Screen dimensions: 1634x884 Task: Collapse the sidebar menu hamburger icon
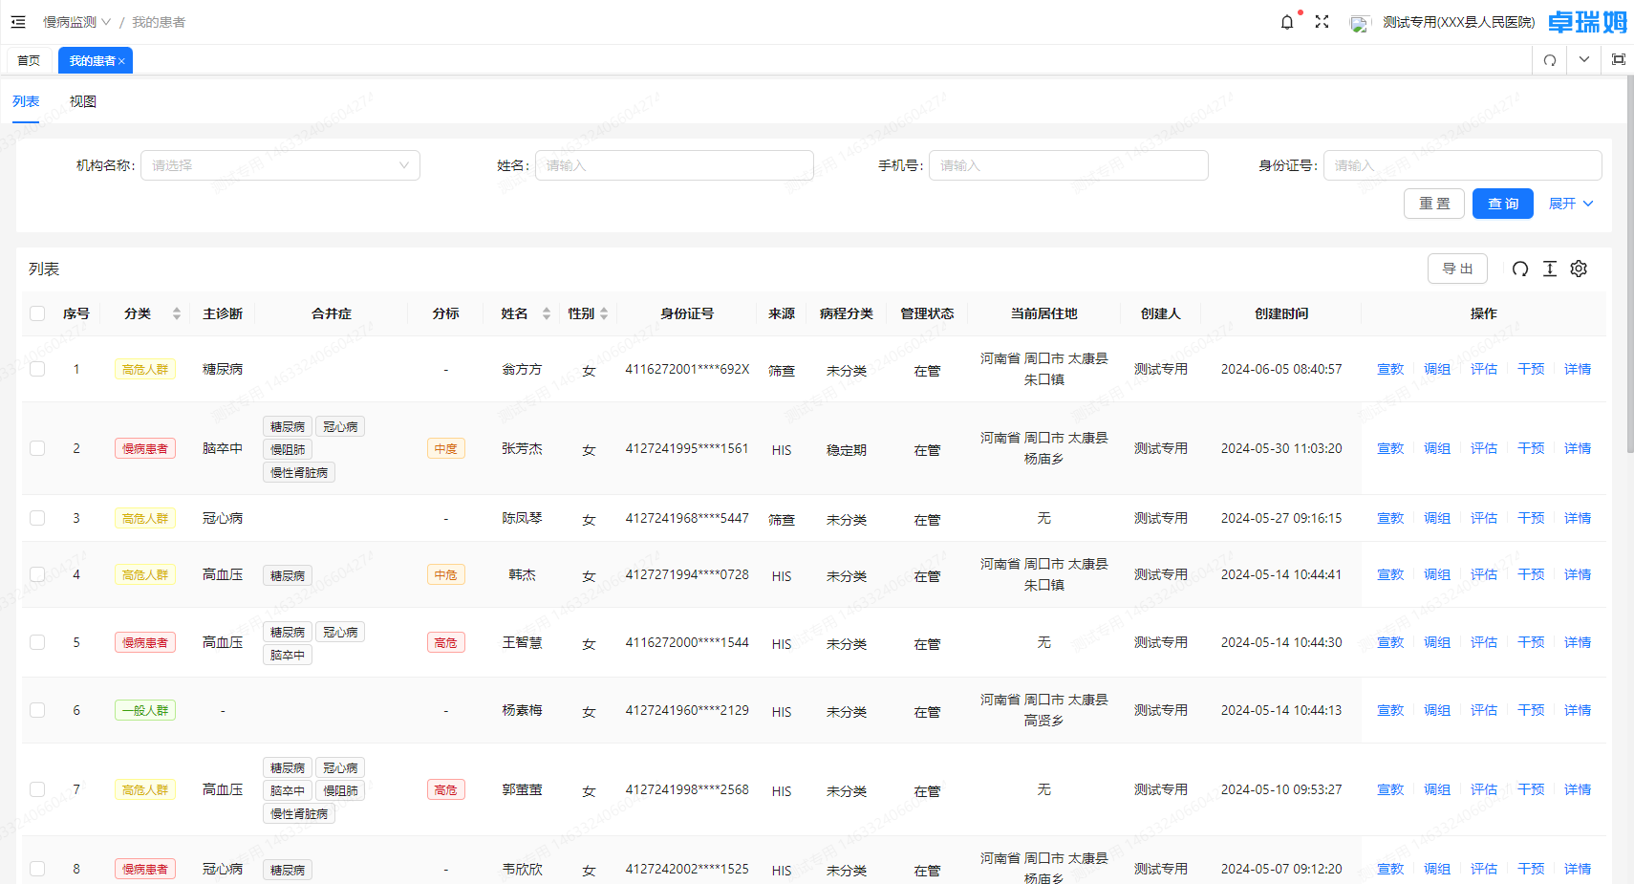18,22
